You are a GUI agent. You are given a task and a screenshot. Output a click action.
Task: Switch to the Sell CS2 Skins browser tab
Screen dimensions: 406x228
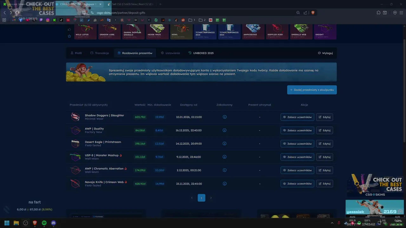click(131, 4)
